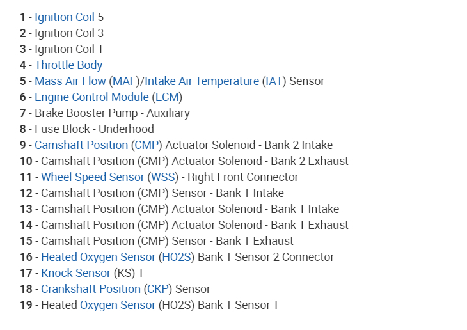Click the MAF abbreviation link

[125, 81]
